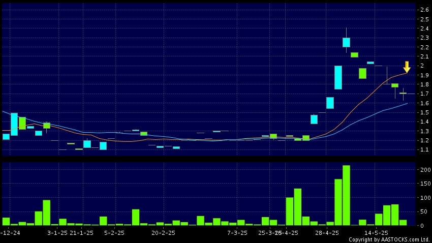
Task: Select the volume bar reaching exactly 100
Action: coord(290,211)
